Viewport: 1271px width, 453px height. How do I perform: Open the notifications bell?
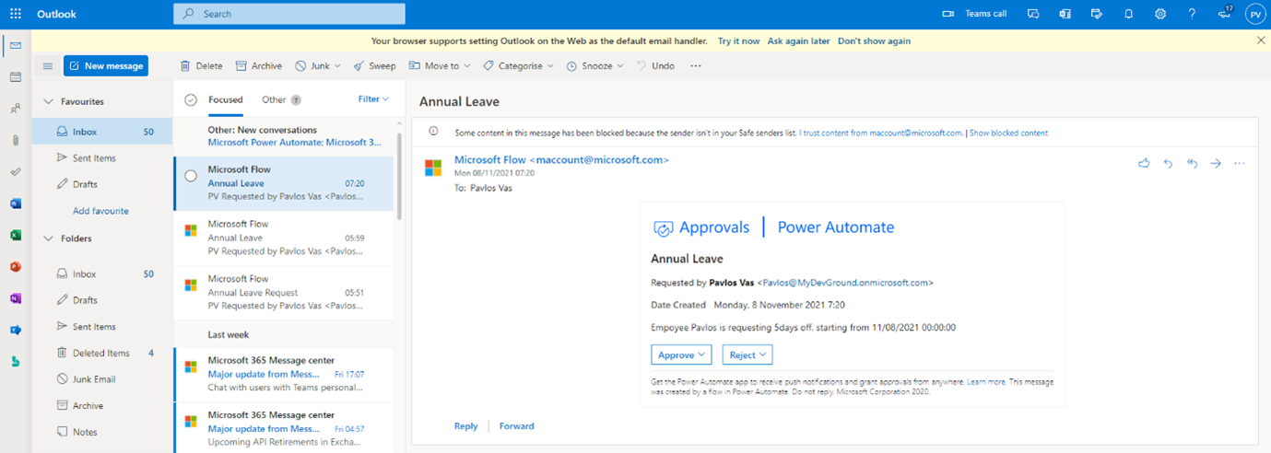tap(1128, 14)
